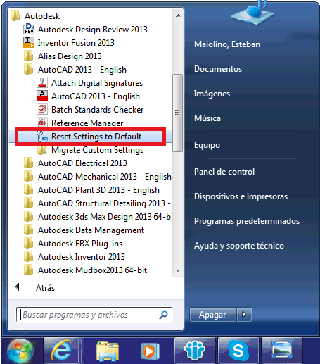Click the programs list scrollbar thumb
Image resolution: width=320 pixels, height=364 pixels.
tap(177, 113)
